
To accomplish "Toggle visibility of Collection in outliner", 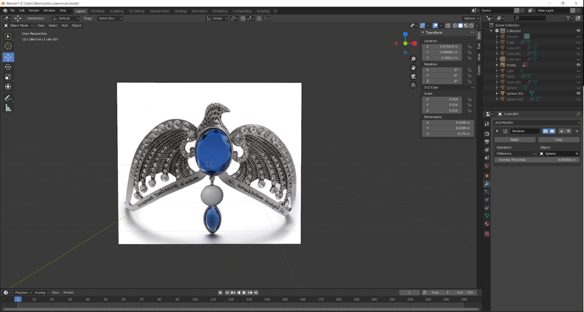I will [578, 31].
